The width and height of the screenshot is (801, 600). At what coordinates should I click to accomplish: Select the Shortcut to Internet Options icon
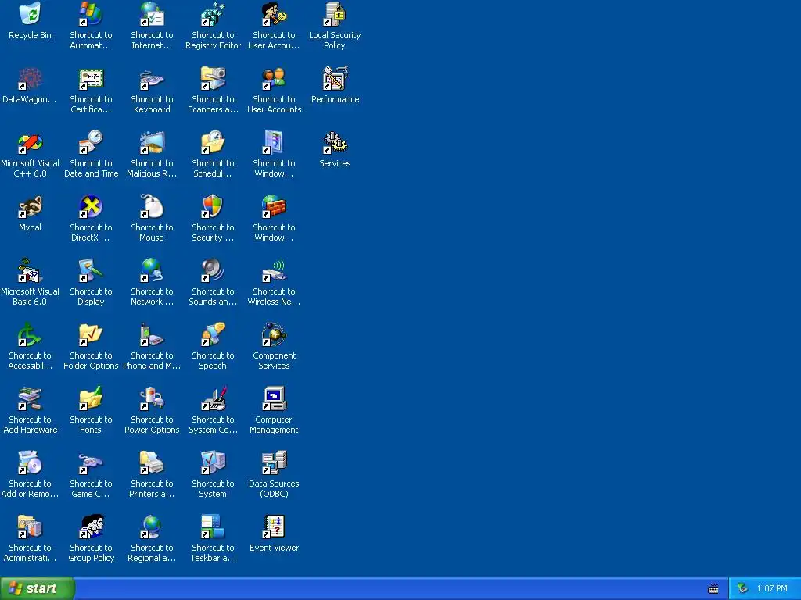(152, 14)
